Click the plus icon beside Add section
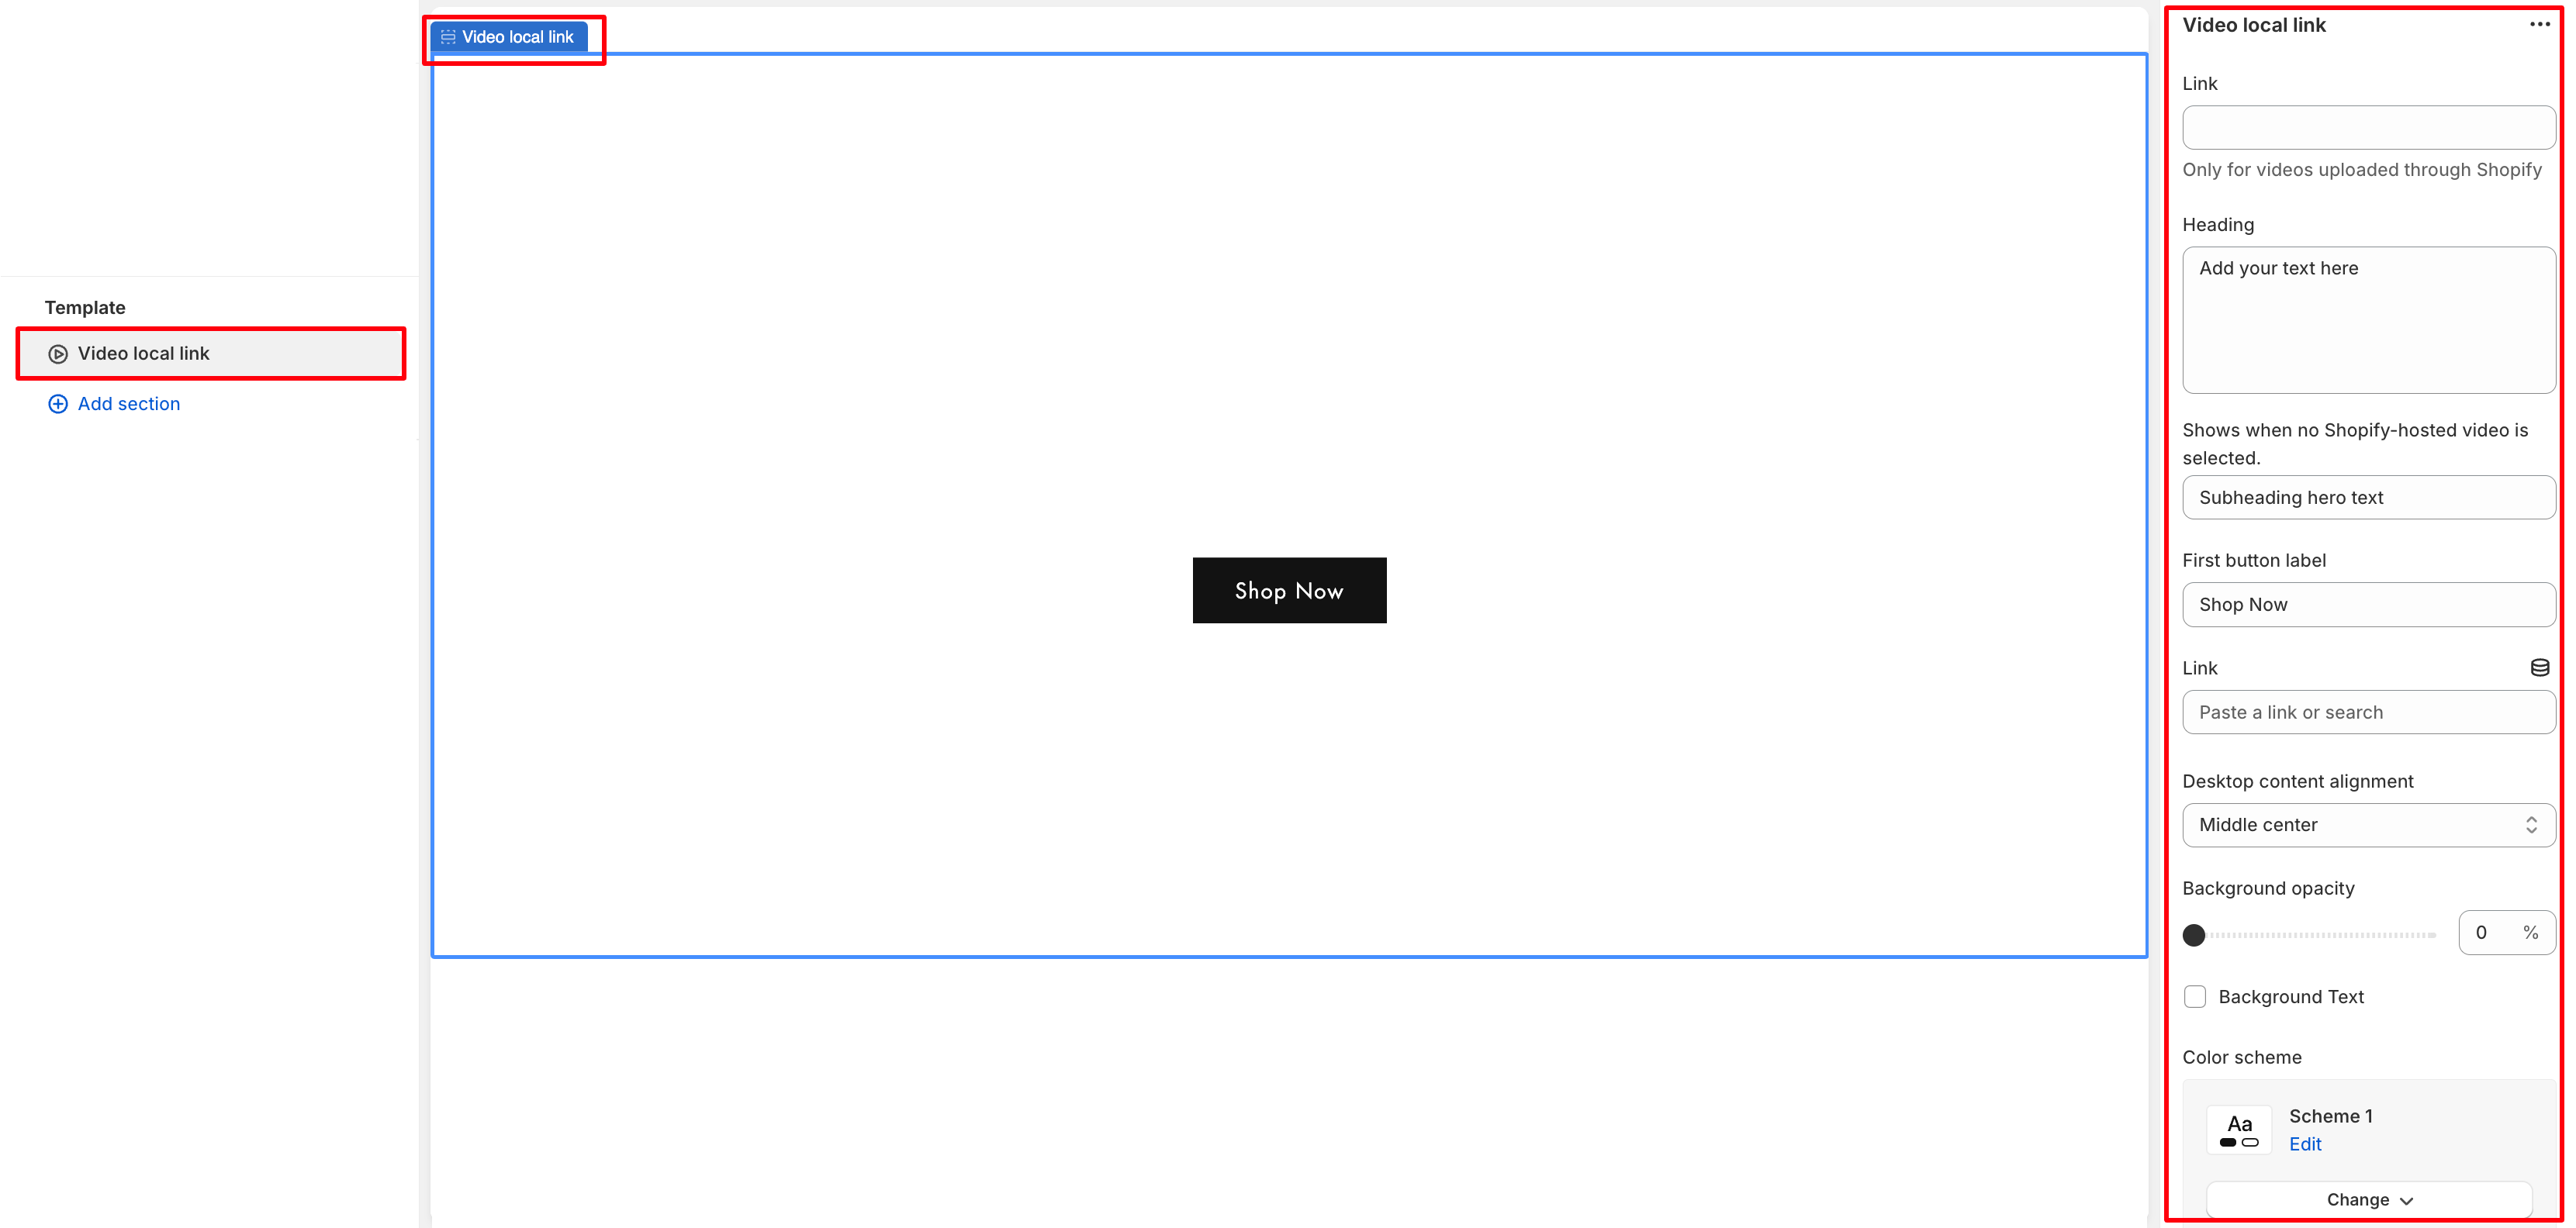2576x1228 pixels. 58,404
